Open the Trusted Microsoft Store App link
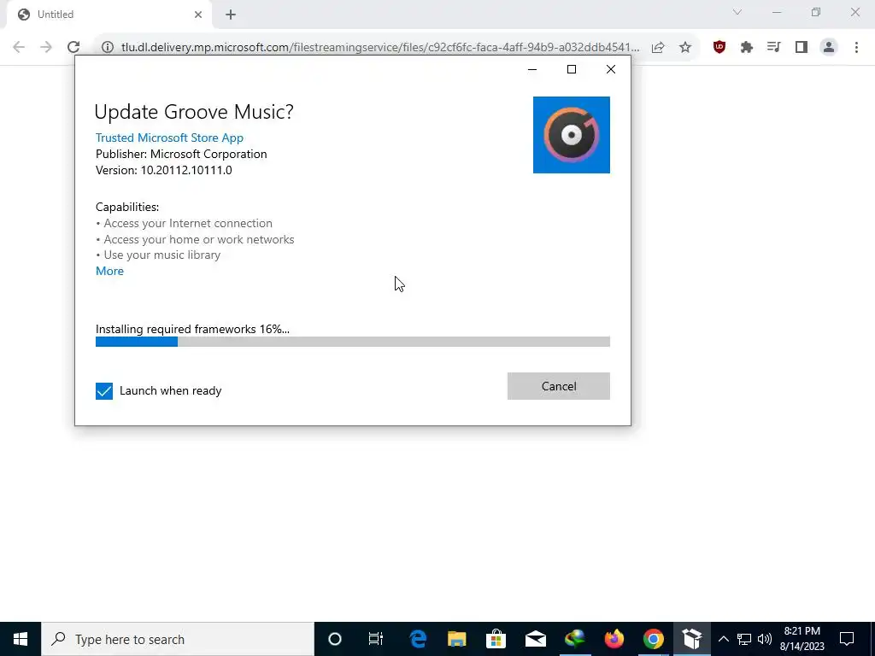The image size is (875, 656). 169,138
